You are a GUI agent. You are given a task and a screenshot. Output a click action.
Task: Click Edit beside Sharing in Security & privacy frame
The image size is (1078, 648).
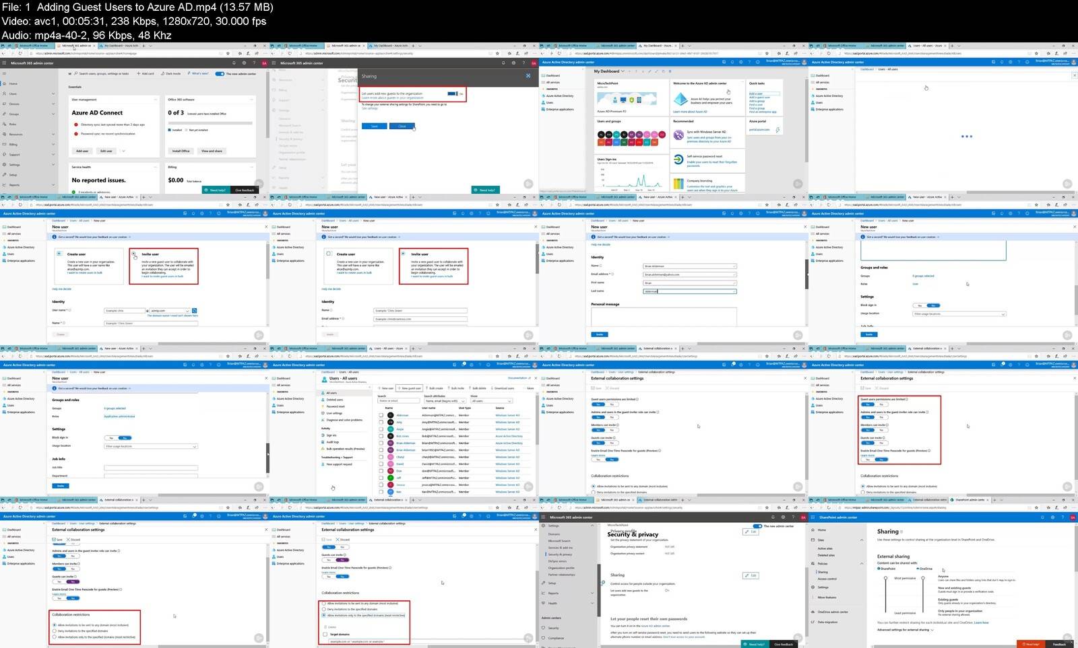pyautogui.click(x=751, y=575)
